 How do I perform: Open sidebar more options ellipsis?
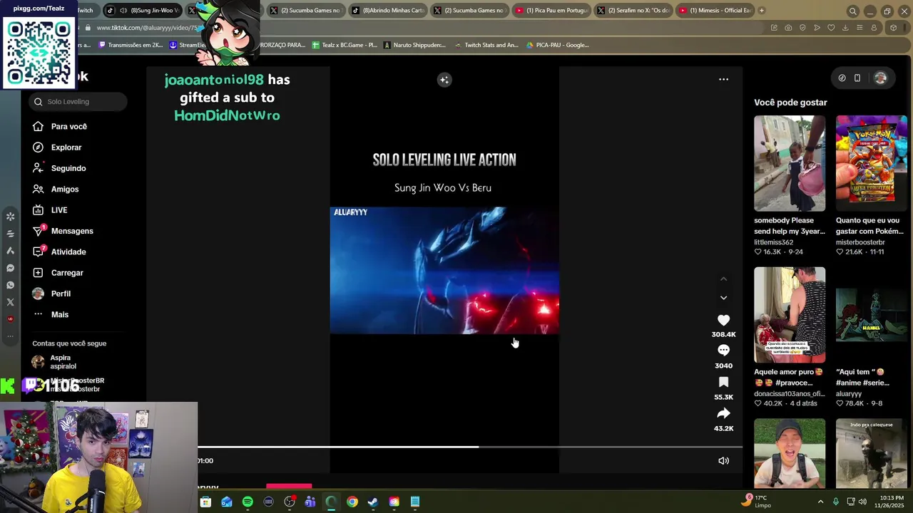tap(10, 336)
